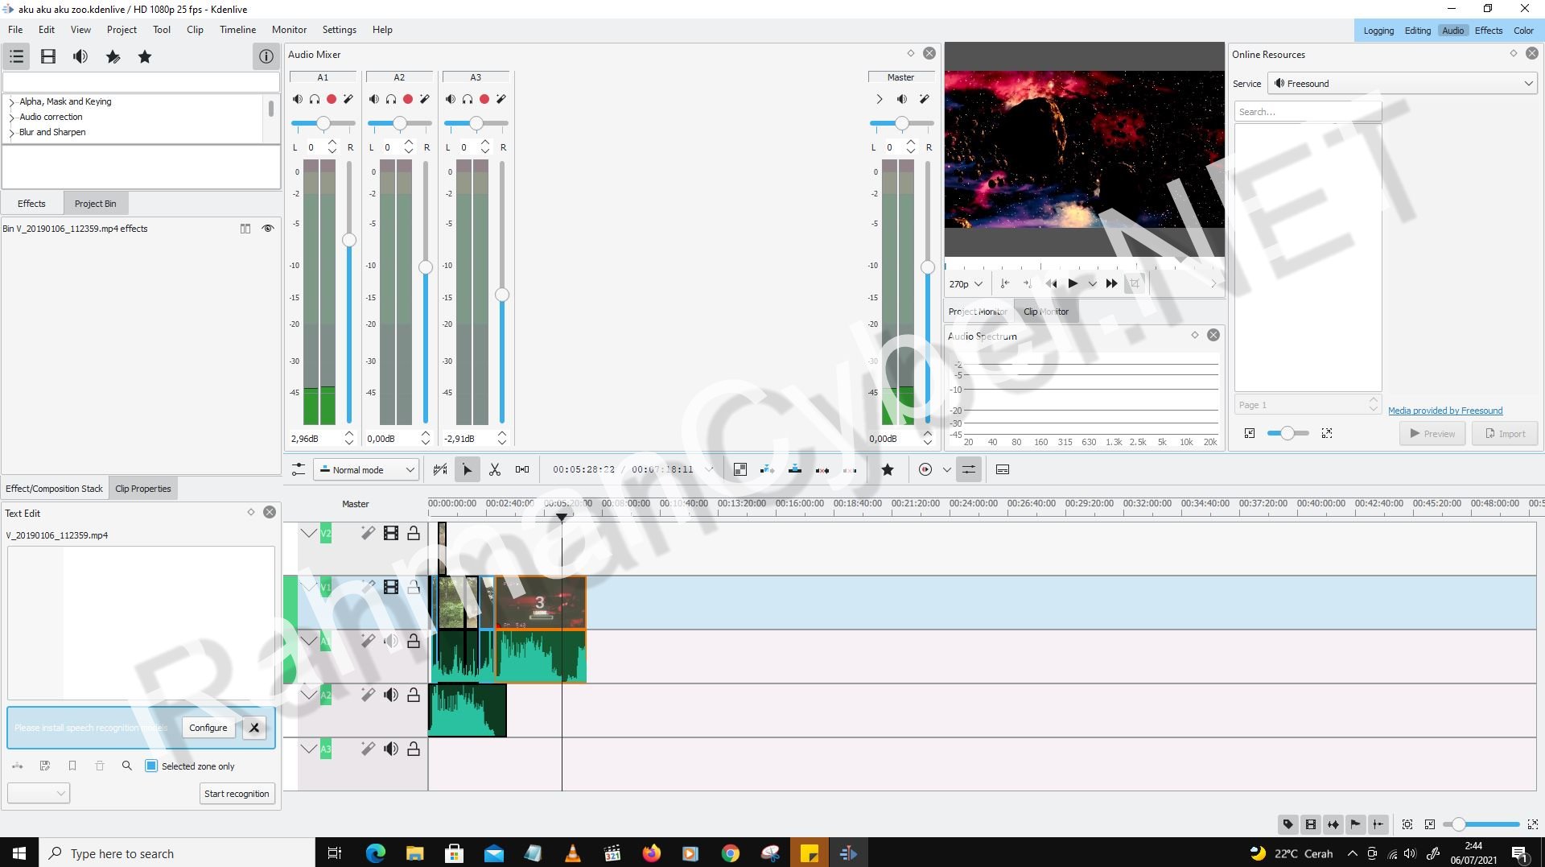Viewport: 1545px width, 867px height.
Task: Solo the A1 mixer channel headphones
Action: pos(315,99)
